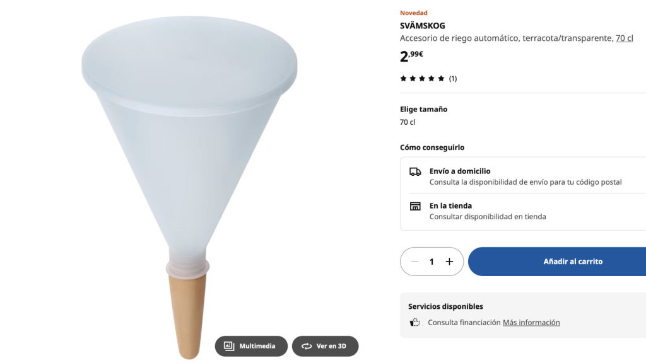The height and width of the screenshot is (363, 646).
Task: Click the store building icon
Action: [x=415, y=206]
